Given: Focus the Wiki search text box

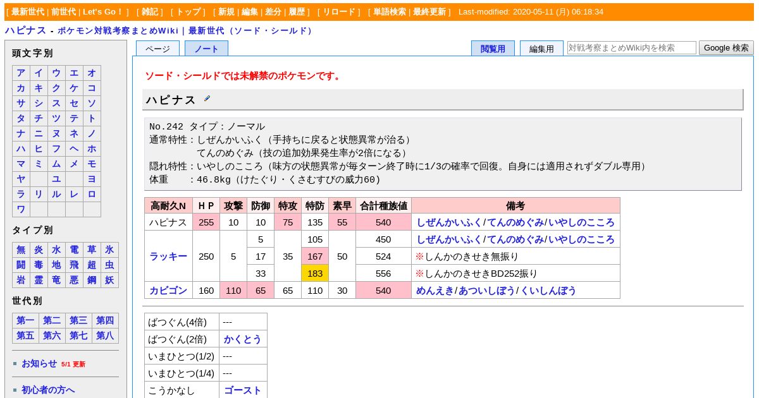Looking at the screenshot, I should (x=632, y=47).
